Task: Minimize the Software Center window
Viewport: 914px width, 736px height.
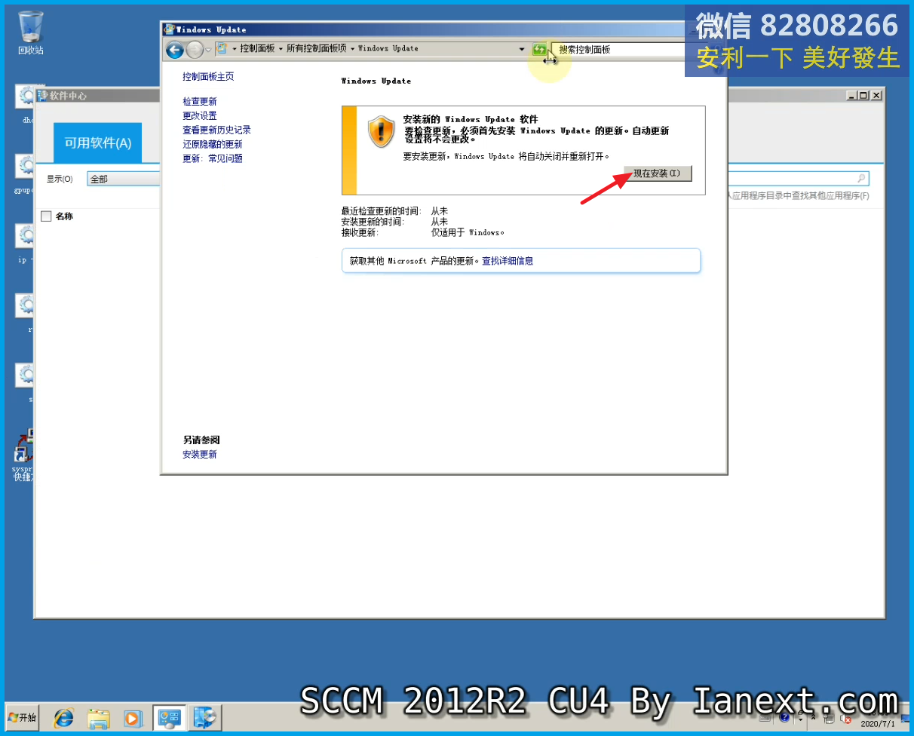Action: 852,96
